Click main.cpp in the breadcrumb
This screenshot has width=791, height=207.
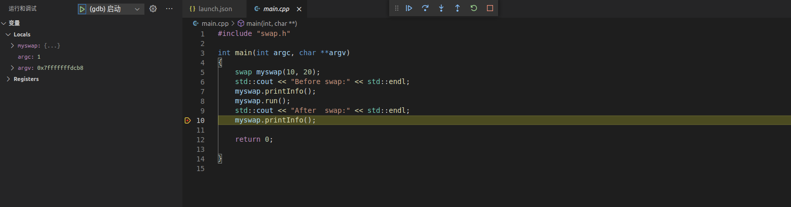[215, 23]
